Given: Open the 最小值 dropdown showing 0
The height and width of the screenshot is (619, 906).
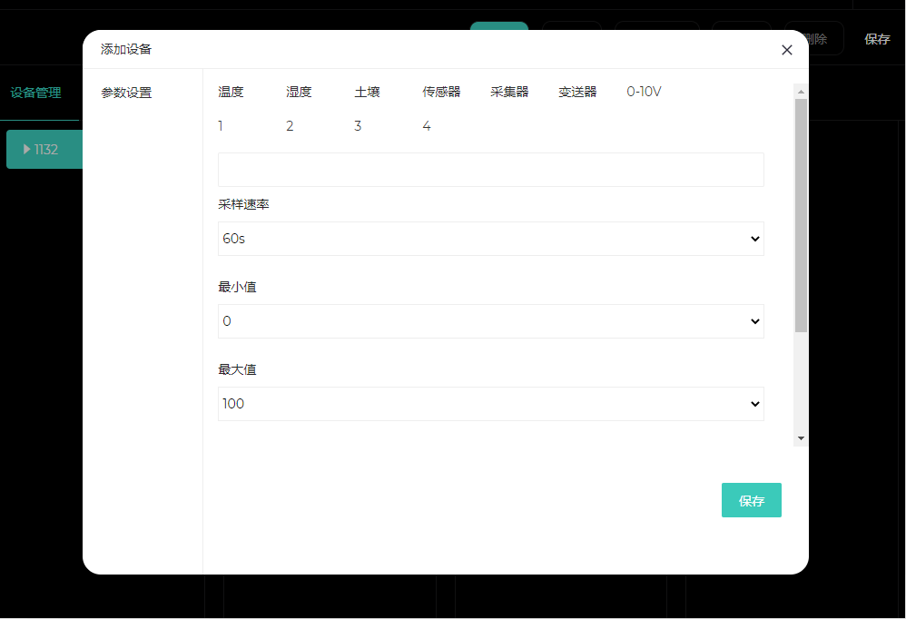Looking at the screenshot, I should (x=490, y=321).
